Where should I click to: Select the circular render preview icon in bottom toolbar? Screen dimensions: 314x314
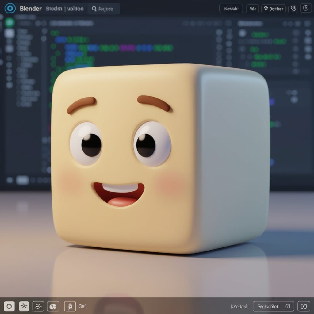[x=10, y=306]
